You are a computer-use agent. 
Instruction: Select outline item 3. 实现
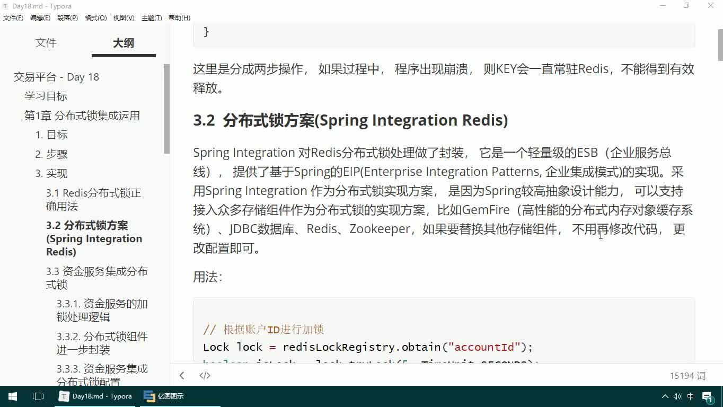[x=51, y=173]
